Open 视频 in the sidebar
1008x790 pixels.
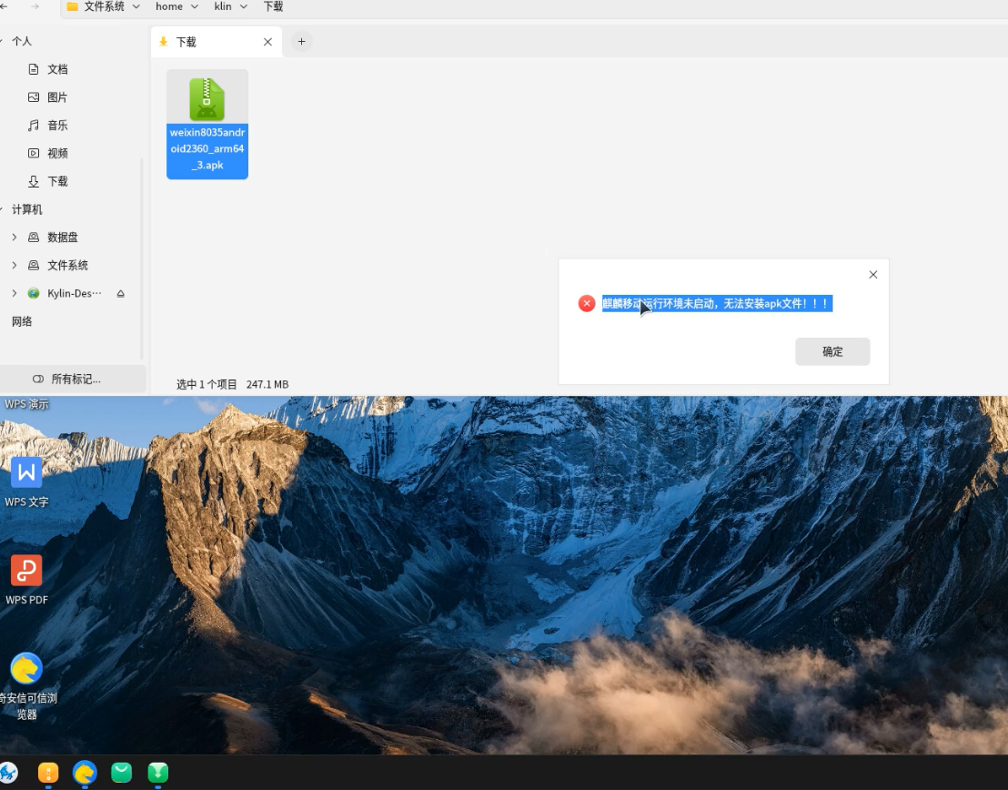coord(57,153)
